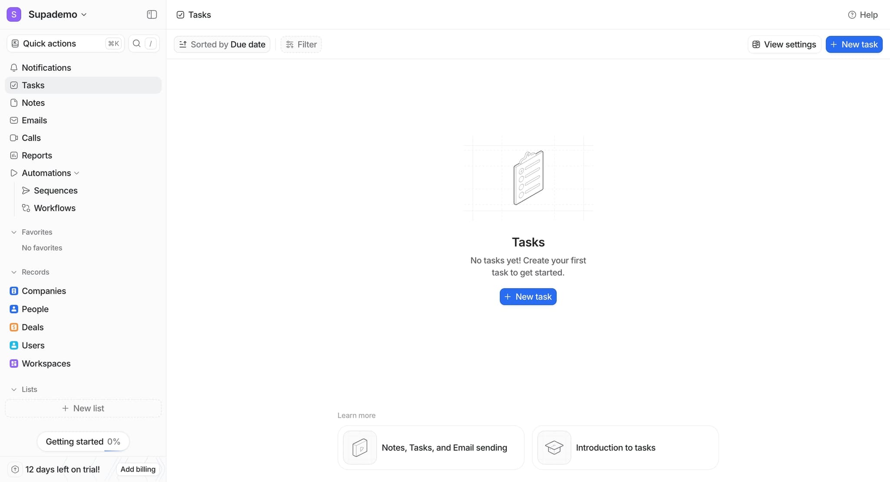The height and width of the screenshot is (482, 890).
Task: Click the Tasks checkmark icon in header
Action: click(x=180, y=14)
